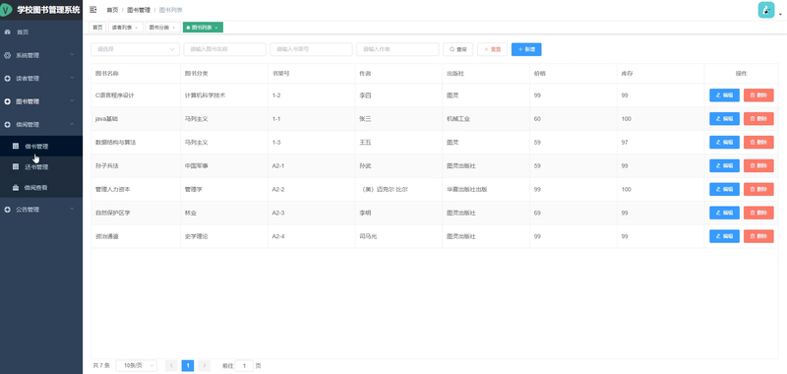Screen dimensions: 787x374
Task: Click the 首页 dashboard icon in sidebar
Action: [x=7, y=32]
